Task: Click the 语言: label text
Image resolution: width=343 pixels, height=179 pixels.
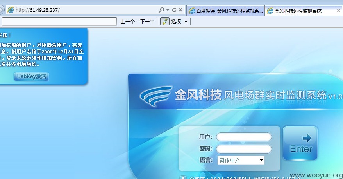Action: tap(205, 160)
